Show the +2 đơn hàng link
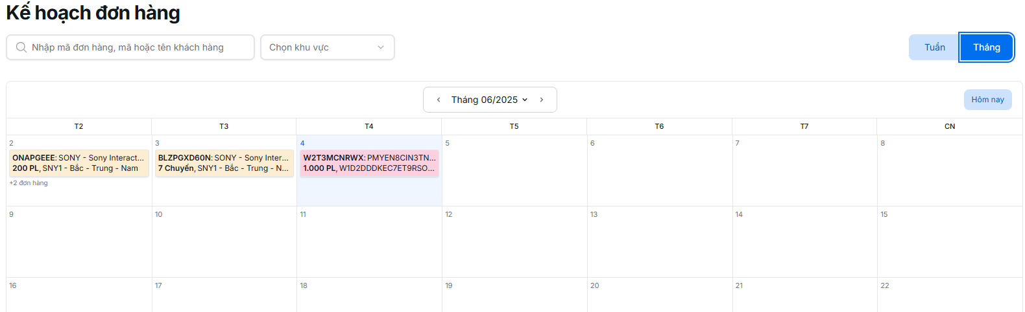This screenshot has width=1025, height=312. click(x=29, y=183)
